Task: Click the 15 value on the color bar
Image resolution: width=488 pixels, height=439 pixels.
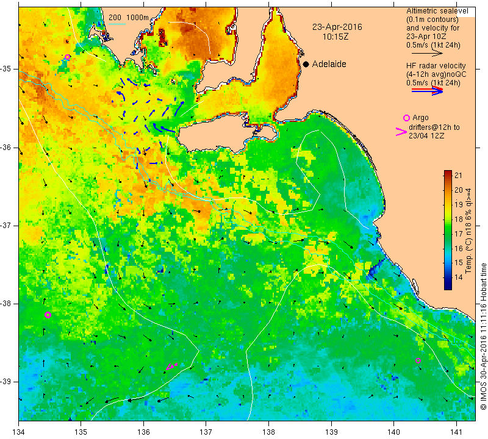Action: pos(459,263)
